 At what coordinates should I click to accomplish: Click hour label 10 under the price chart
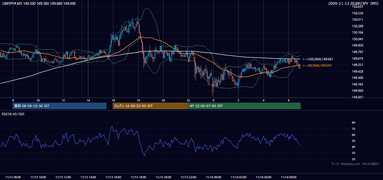[x=38, y=100]
